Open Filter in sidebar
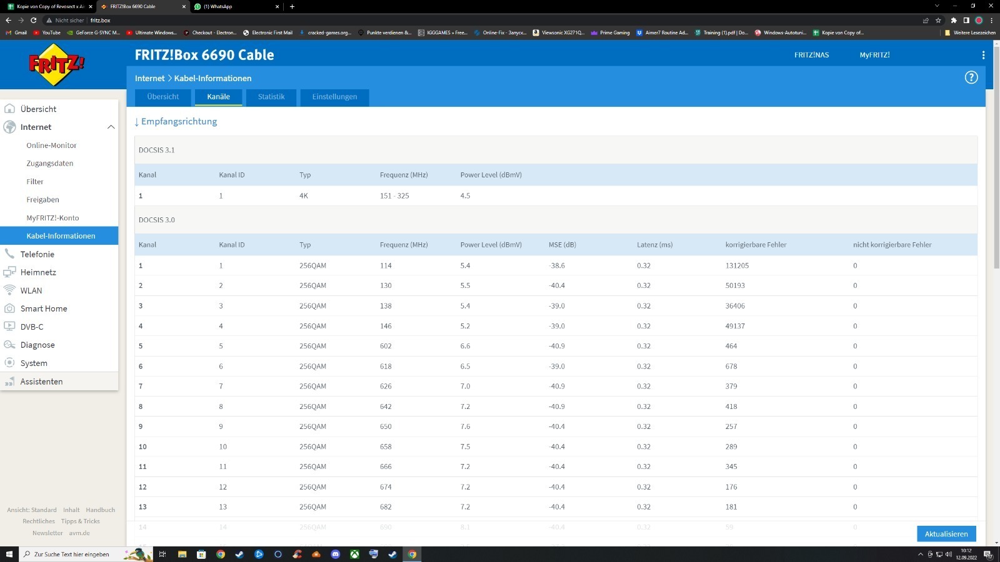The height and width of the screenshot is (562, 1000). [x=35, y=182]
